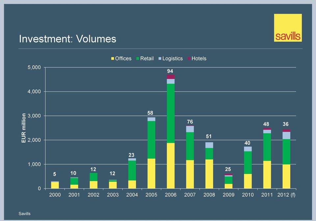Click the '36' value above 2012 bar
This screenshot has width=316, height=221.
[286, 124]
